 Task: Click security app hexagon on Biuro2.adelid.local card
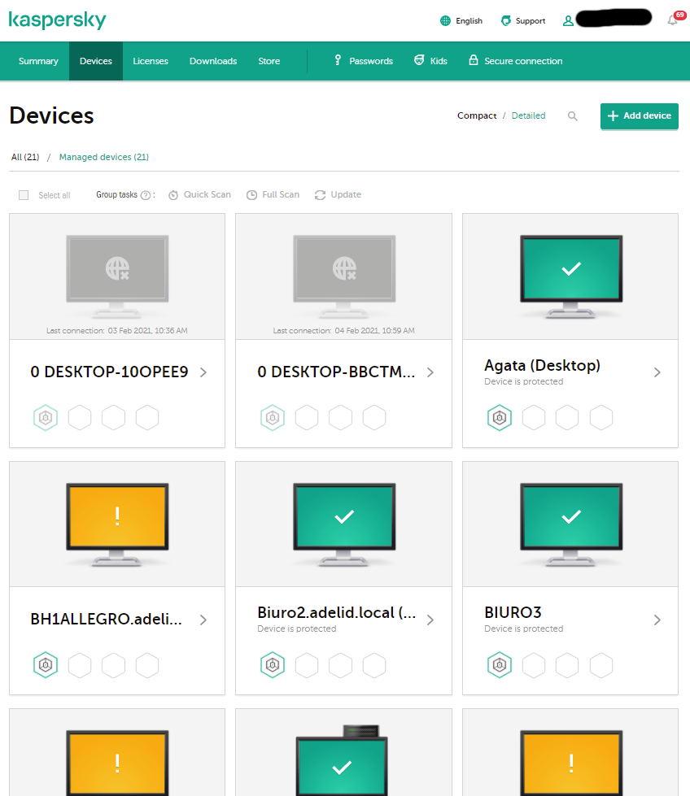(x=273, y=665)
